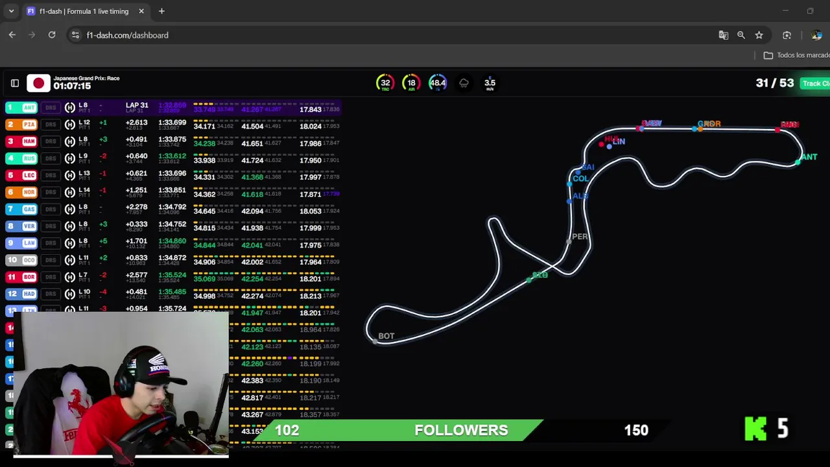Toggle the dashboard sidebar panel icon
This screenshot has height=467, width=830.
coord(15,83)
